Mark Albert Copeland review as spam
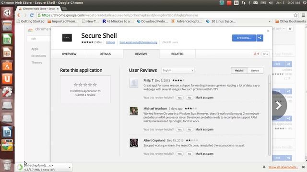 (204, 154)
